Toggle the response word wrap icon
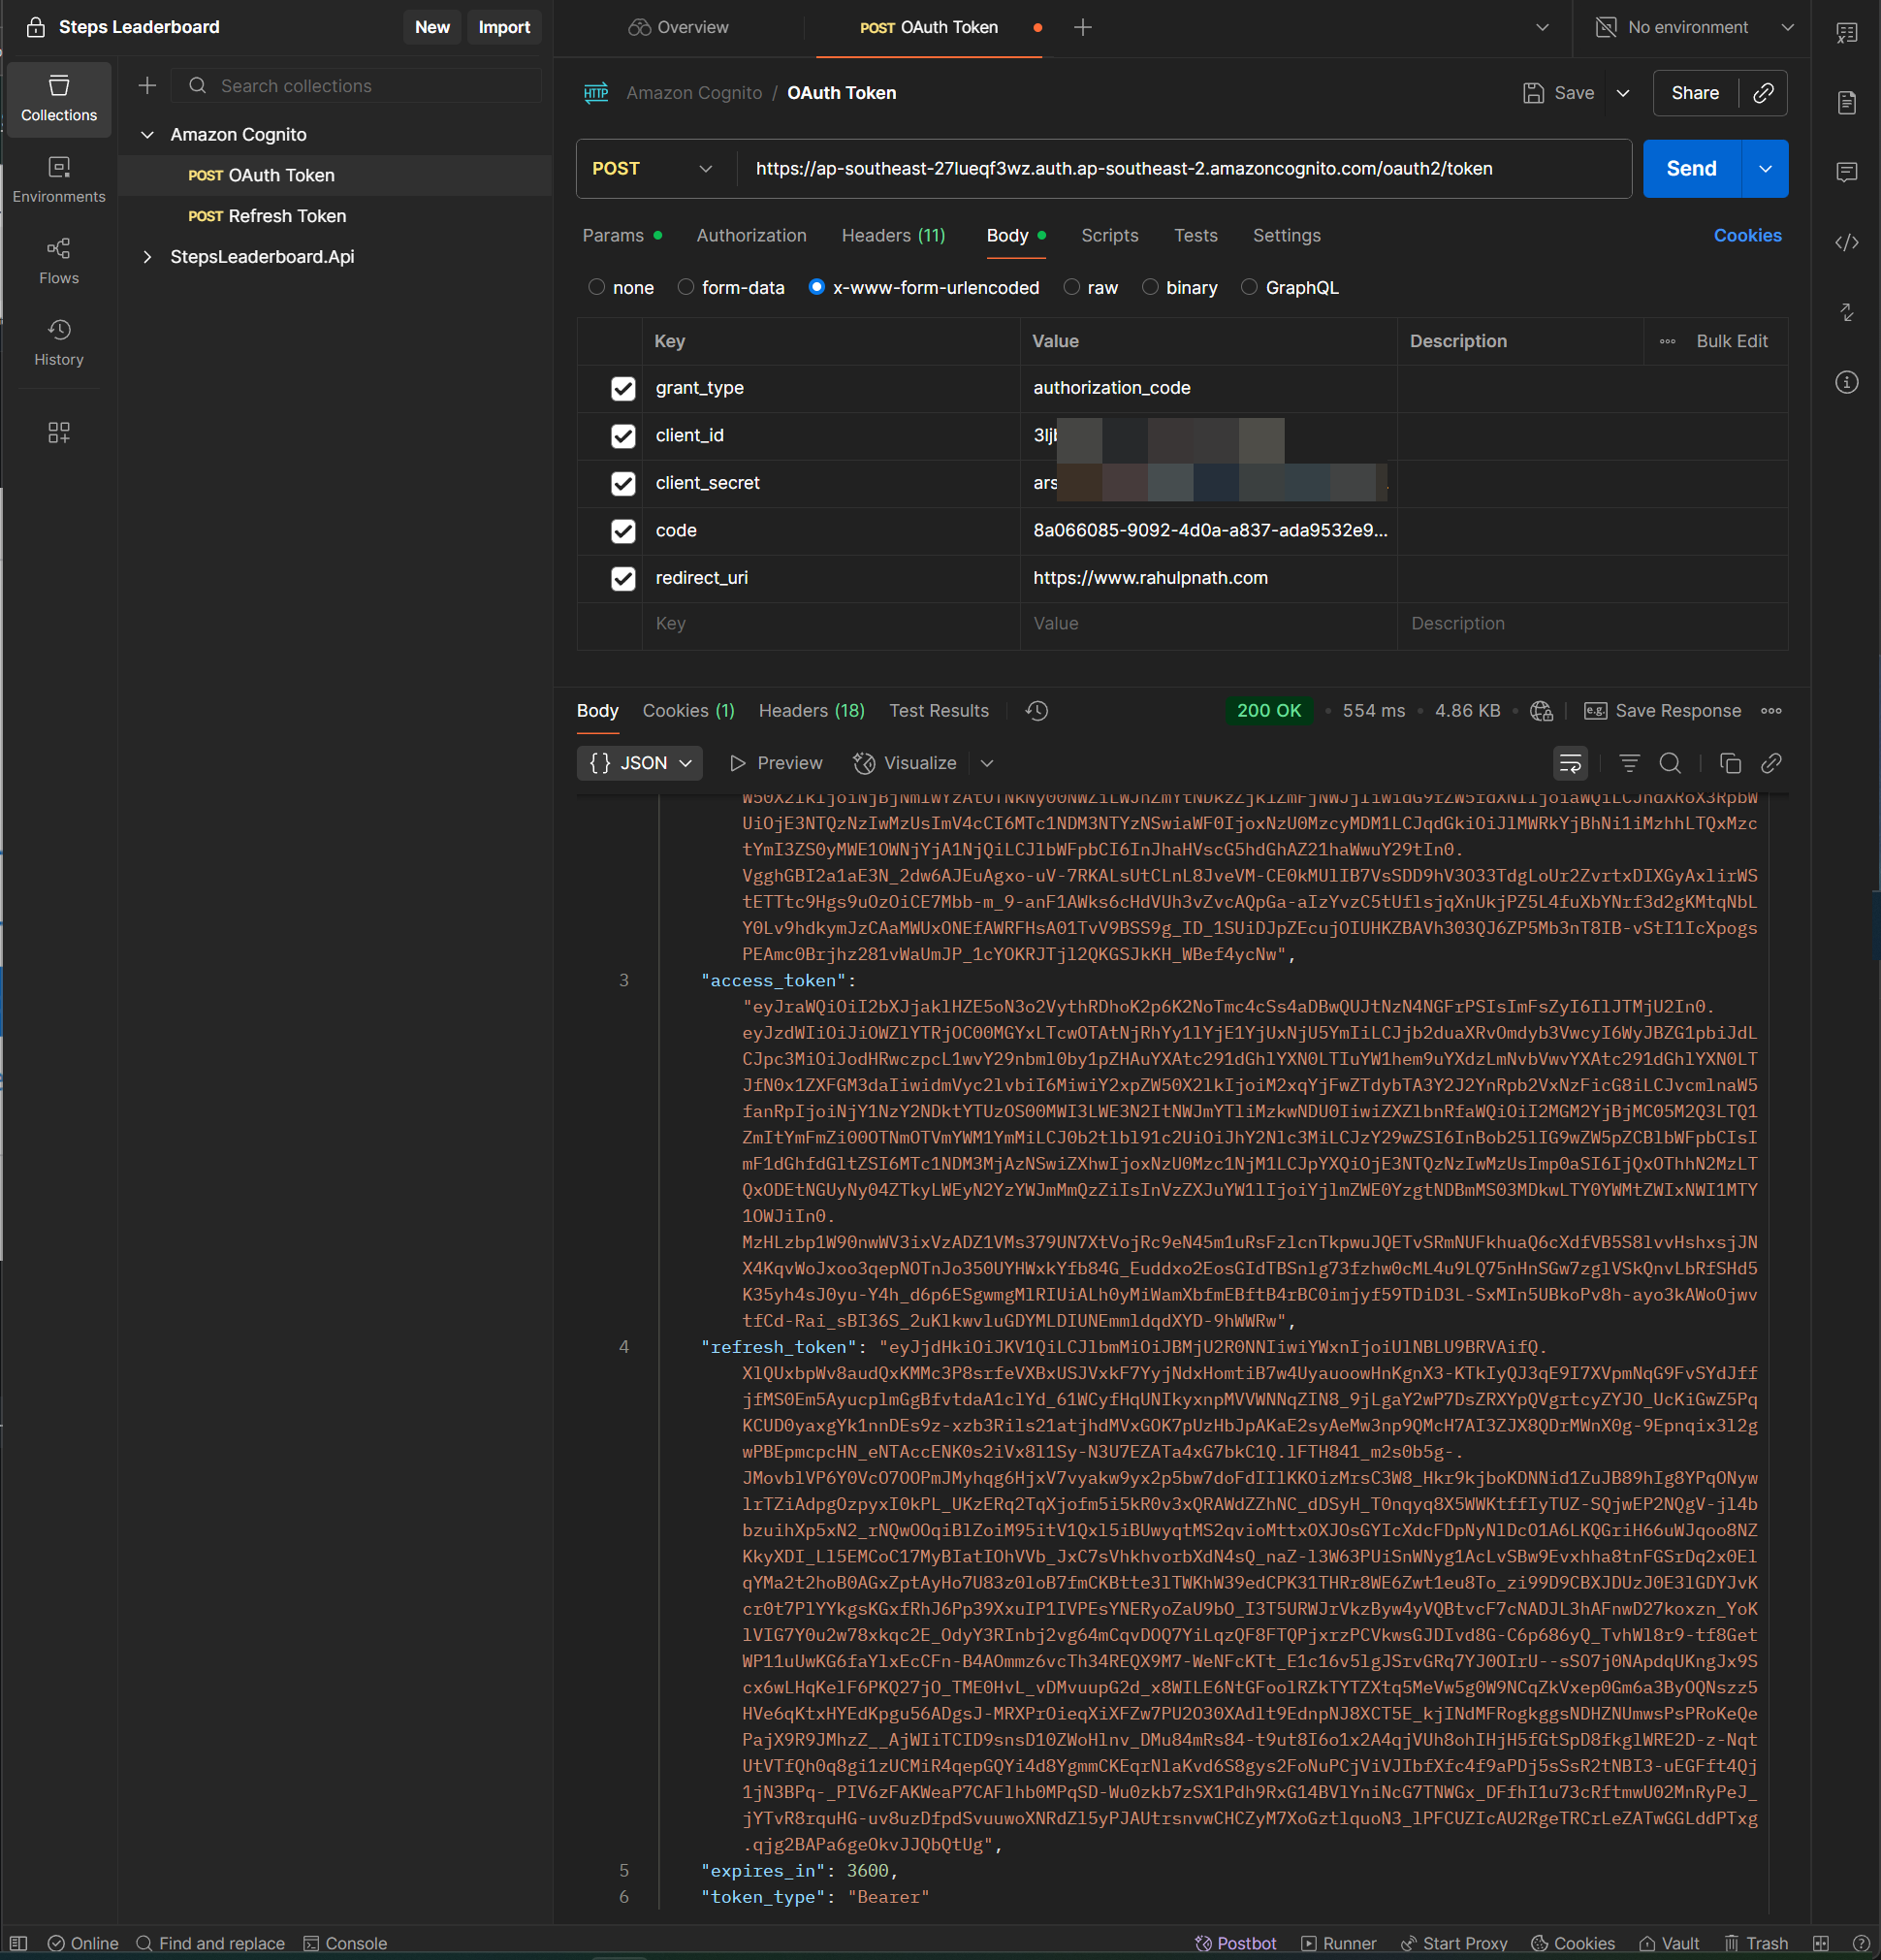This screenshot has height=1960, width=1881. [x=1570, y=763]
